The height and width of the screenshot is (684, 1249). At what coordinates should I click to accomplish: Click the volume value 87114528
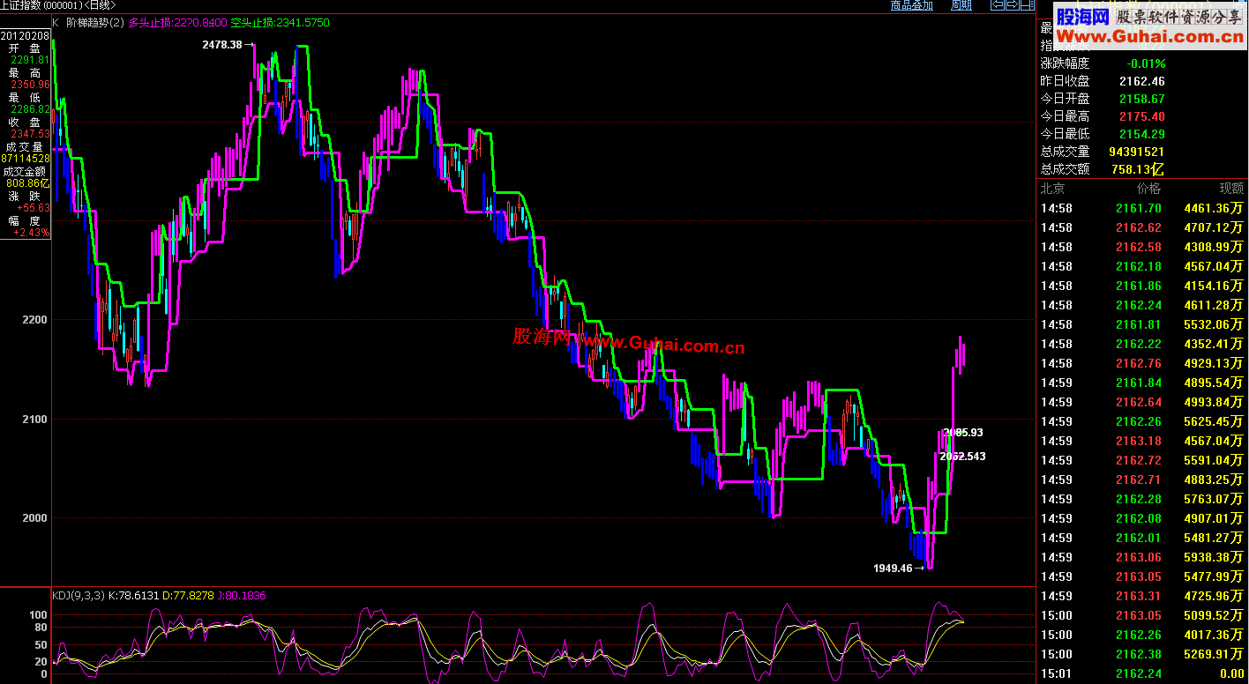(x=25, y=159)
